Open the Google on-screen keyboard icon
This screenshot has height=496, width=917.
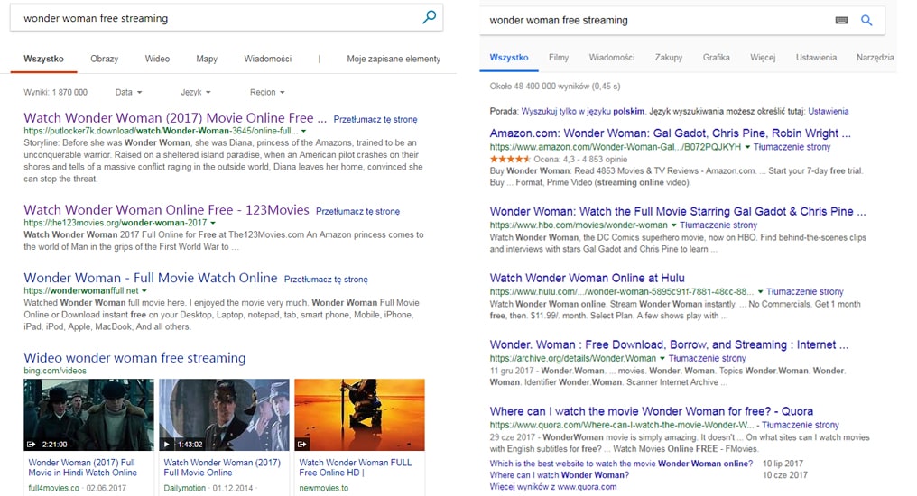841,21
